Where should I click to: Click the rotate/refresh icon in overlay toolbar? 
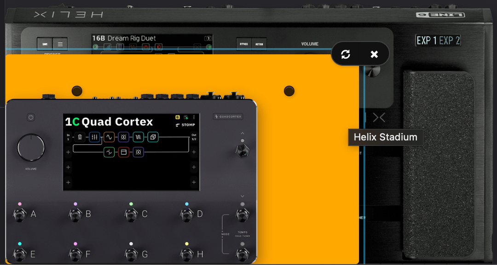346,54
